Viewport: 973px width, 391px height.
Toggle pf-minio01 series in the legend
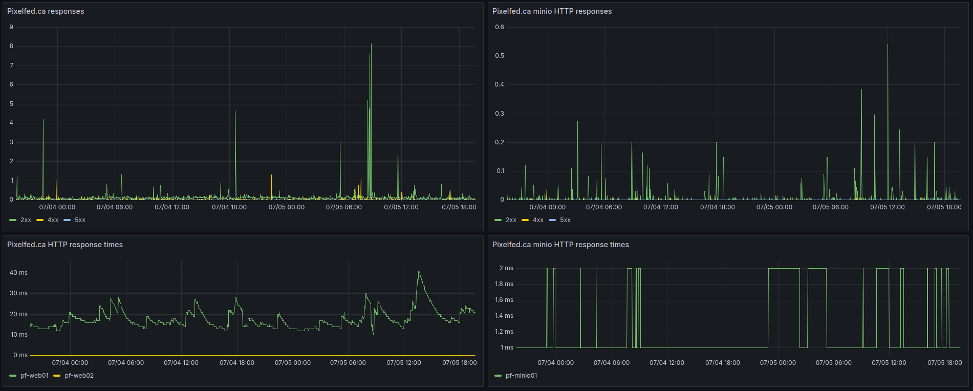tap(521, 376)
